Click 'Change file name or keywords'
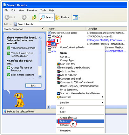The width and height of the screenshot is (129, 135). point(22,69)
